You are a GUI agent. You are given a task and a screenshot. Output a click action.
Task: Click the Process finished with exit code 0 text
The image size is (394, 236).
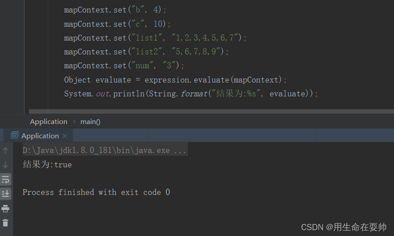coord(96,192)
